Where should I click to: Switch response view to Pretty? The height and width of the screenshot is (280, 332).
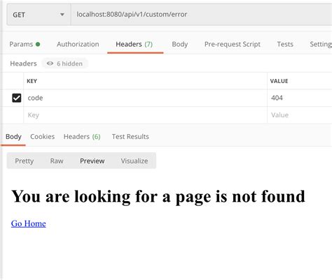[25, 161]
